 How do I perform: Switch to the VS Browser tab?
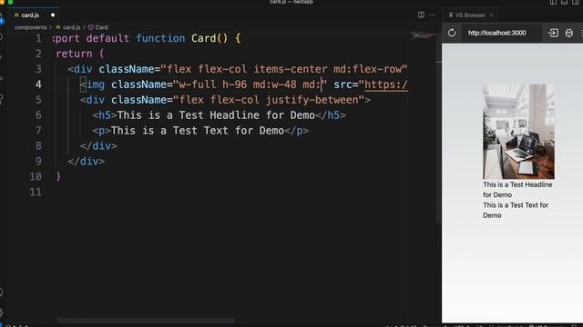tap(467, 15)
